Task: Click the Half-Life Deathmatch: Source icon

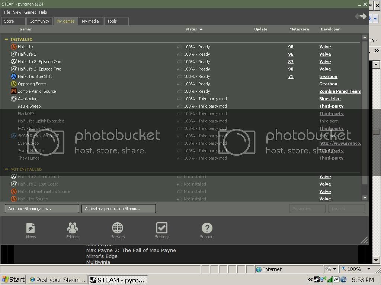Action: [14, 191]
